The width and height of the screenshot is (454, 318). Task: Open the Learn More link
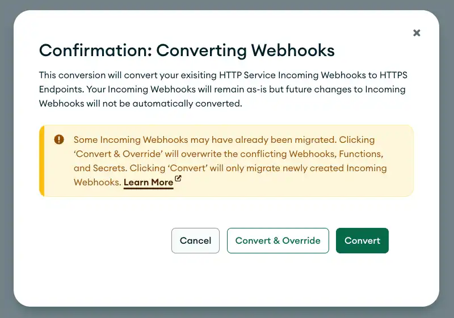pos(148,183)
